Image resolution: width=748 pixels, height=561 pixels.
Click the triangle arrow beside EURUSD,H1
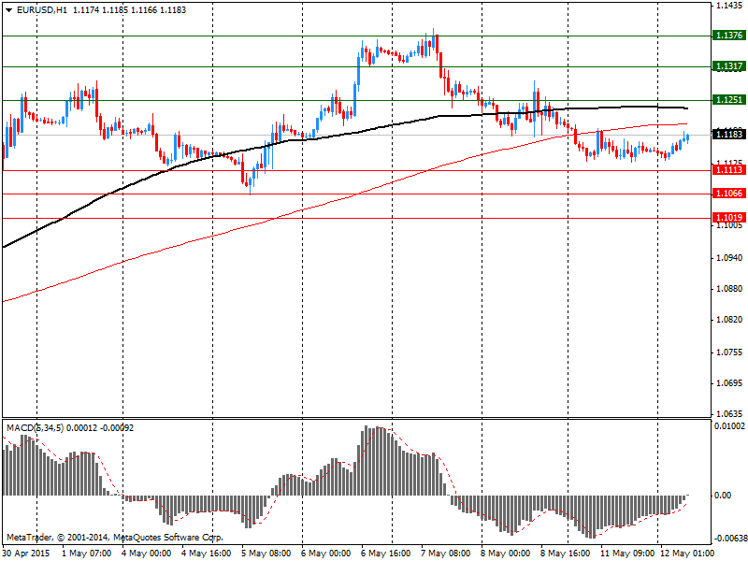9,10
